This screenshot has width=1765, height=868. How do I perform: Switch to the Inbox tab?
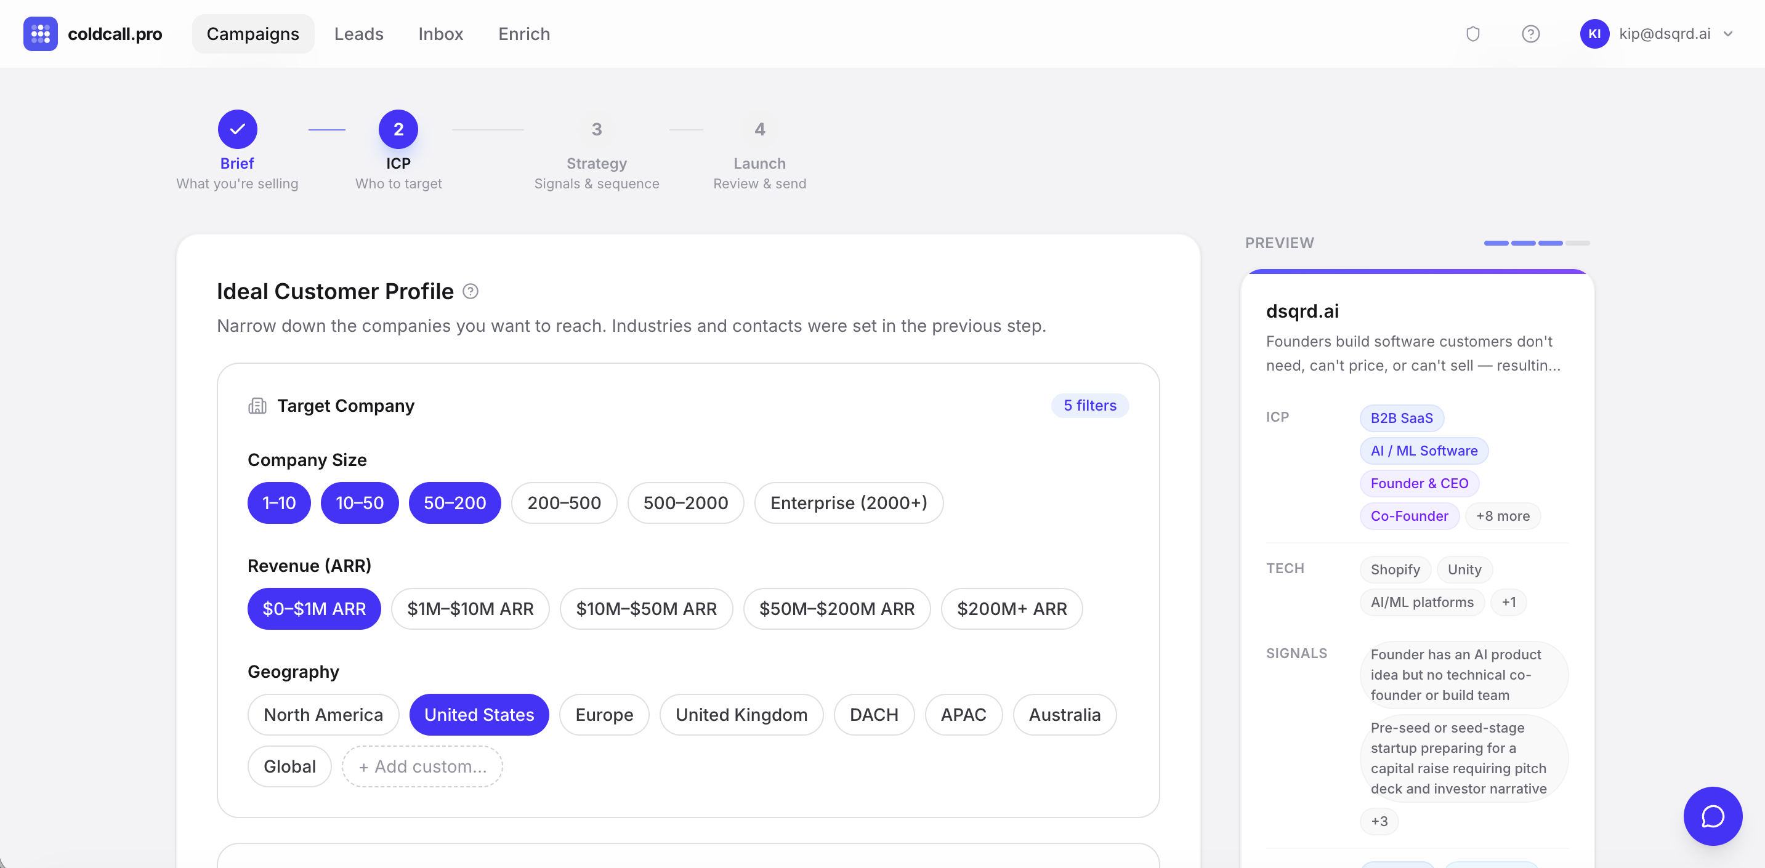click(440, 34)
